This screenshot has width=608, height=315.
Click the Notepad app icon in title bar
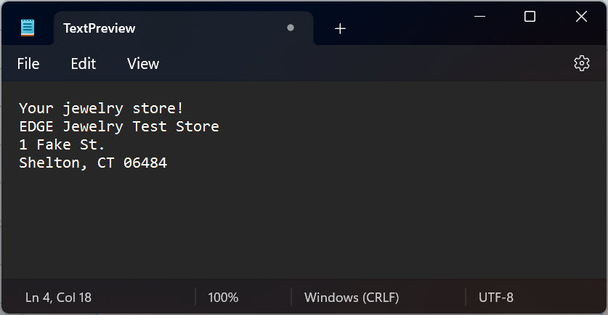[28, 28]
